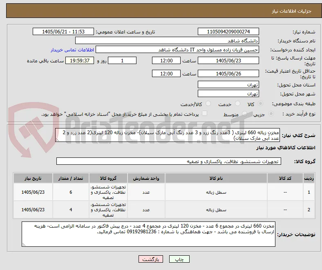322x270 pixels.
Task: Click the شرح کلی نیاز description textarea
Action: tap(168, 135)
